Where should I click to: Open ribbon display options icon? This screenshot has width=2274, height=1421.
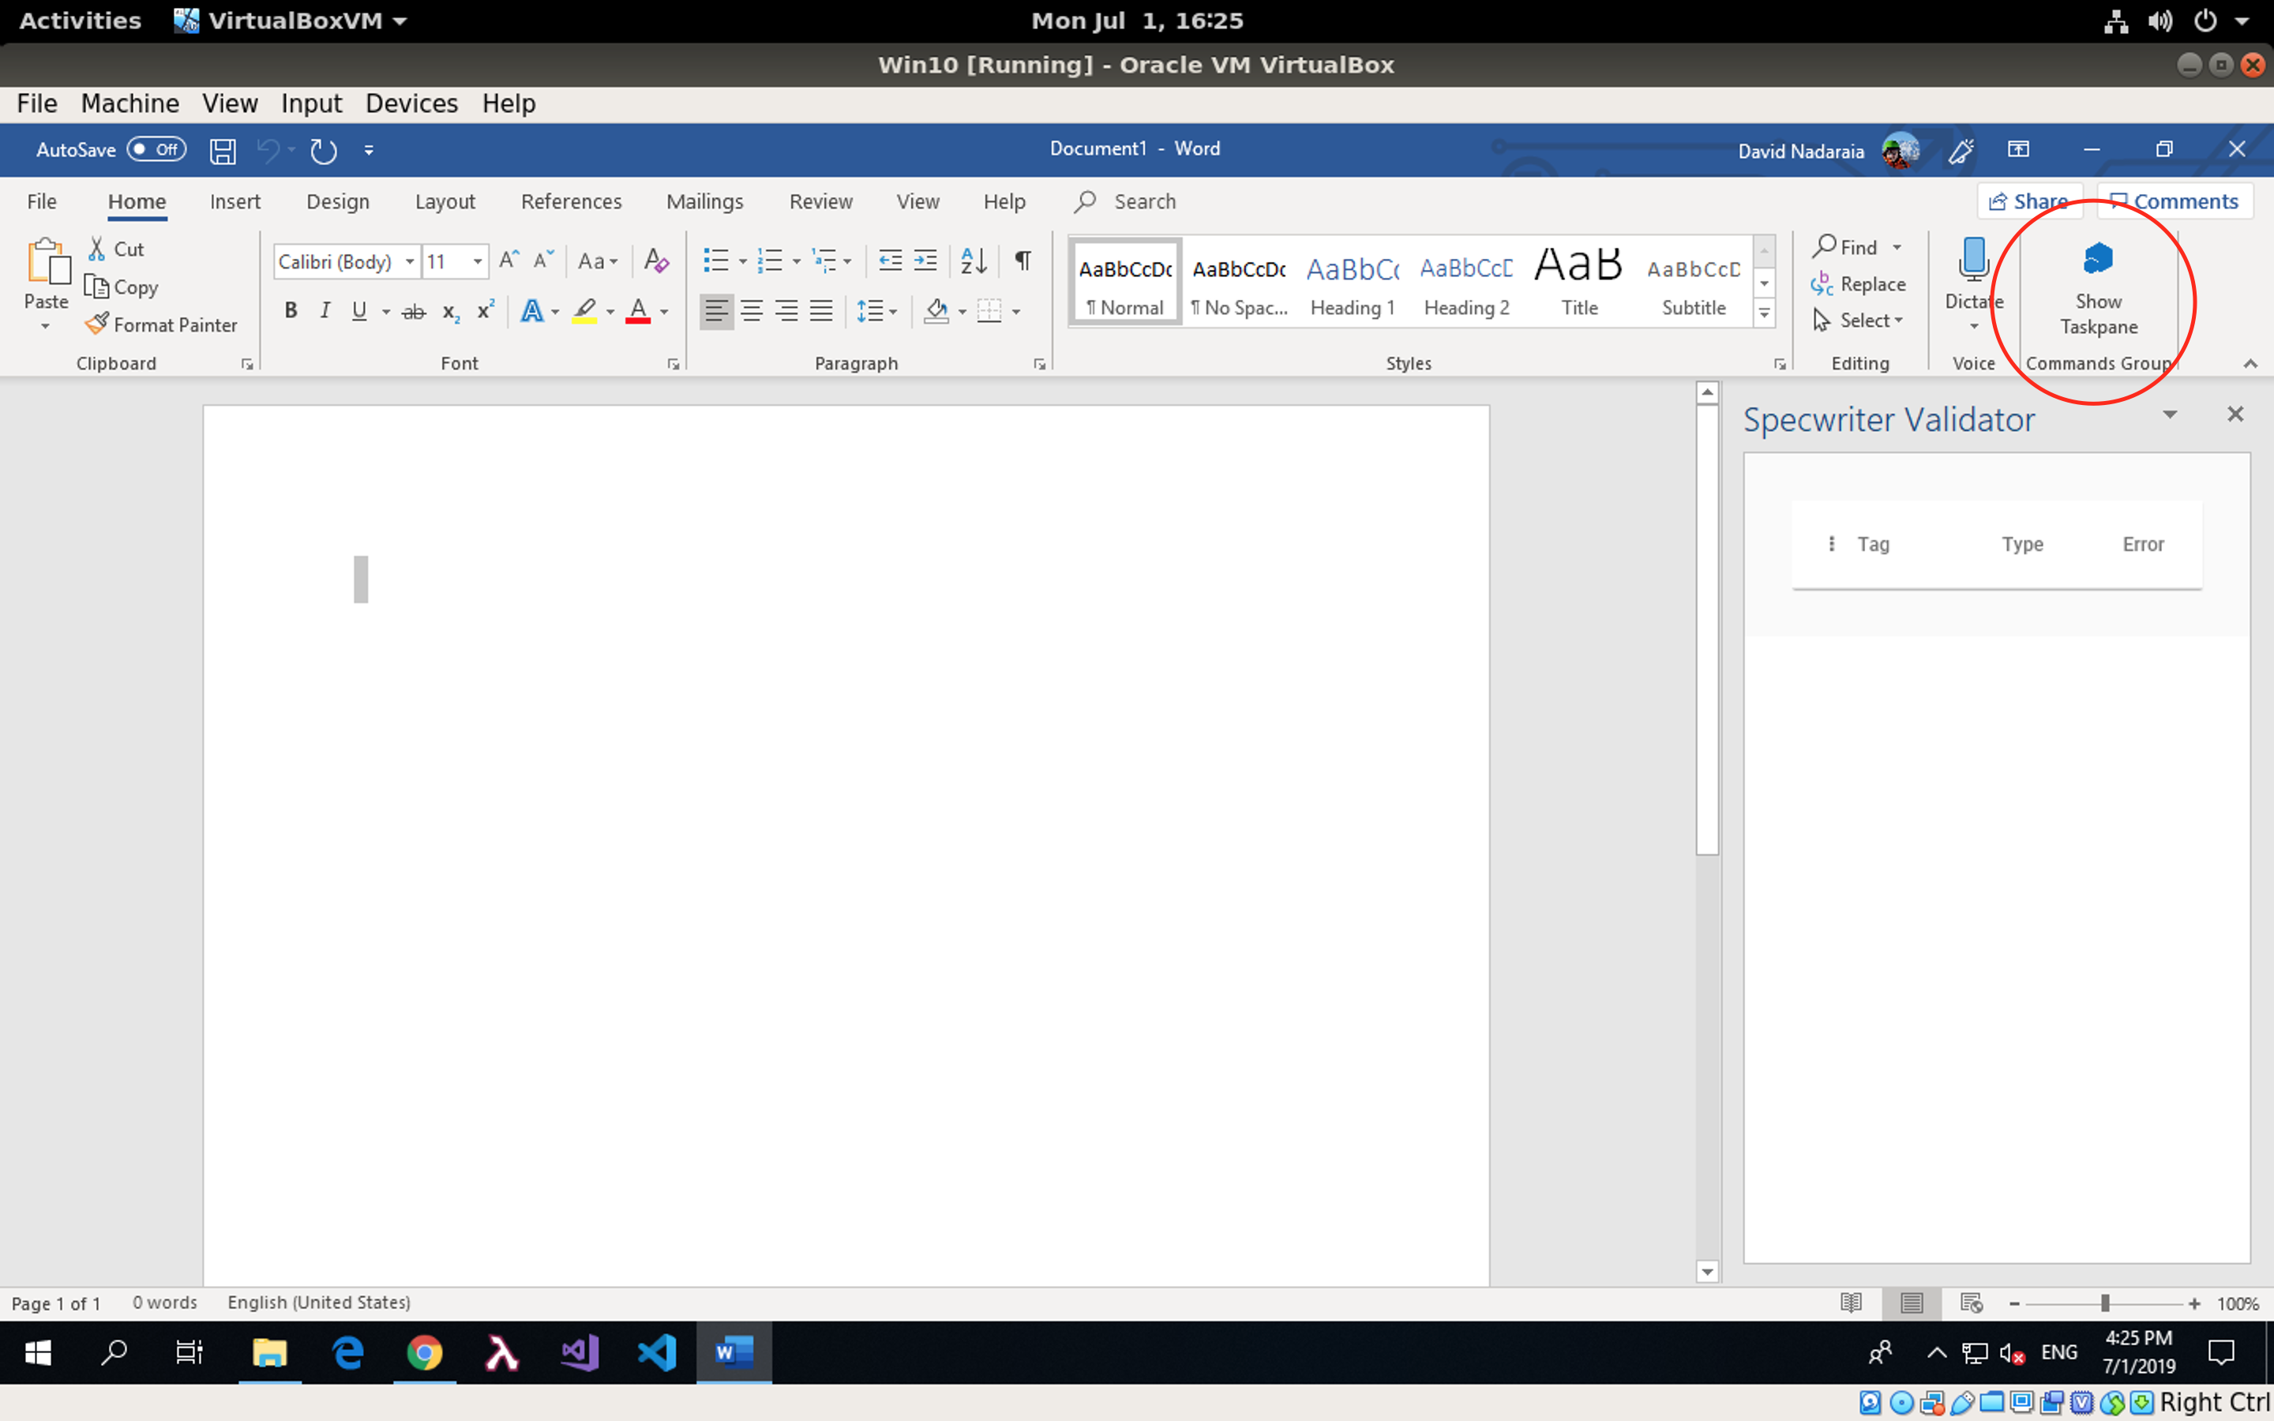tap(2018, 149)
